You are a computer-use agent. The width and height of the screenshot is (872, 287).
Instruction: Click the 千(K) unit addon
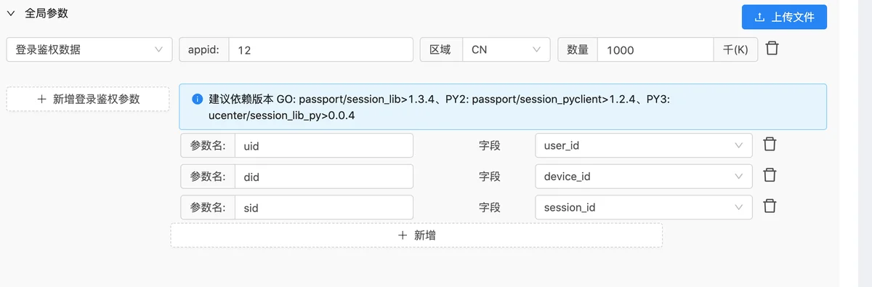click(735, 49)
